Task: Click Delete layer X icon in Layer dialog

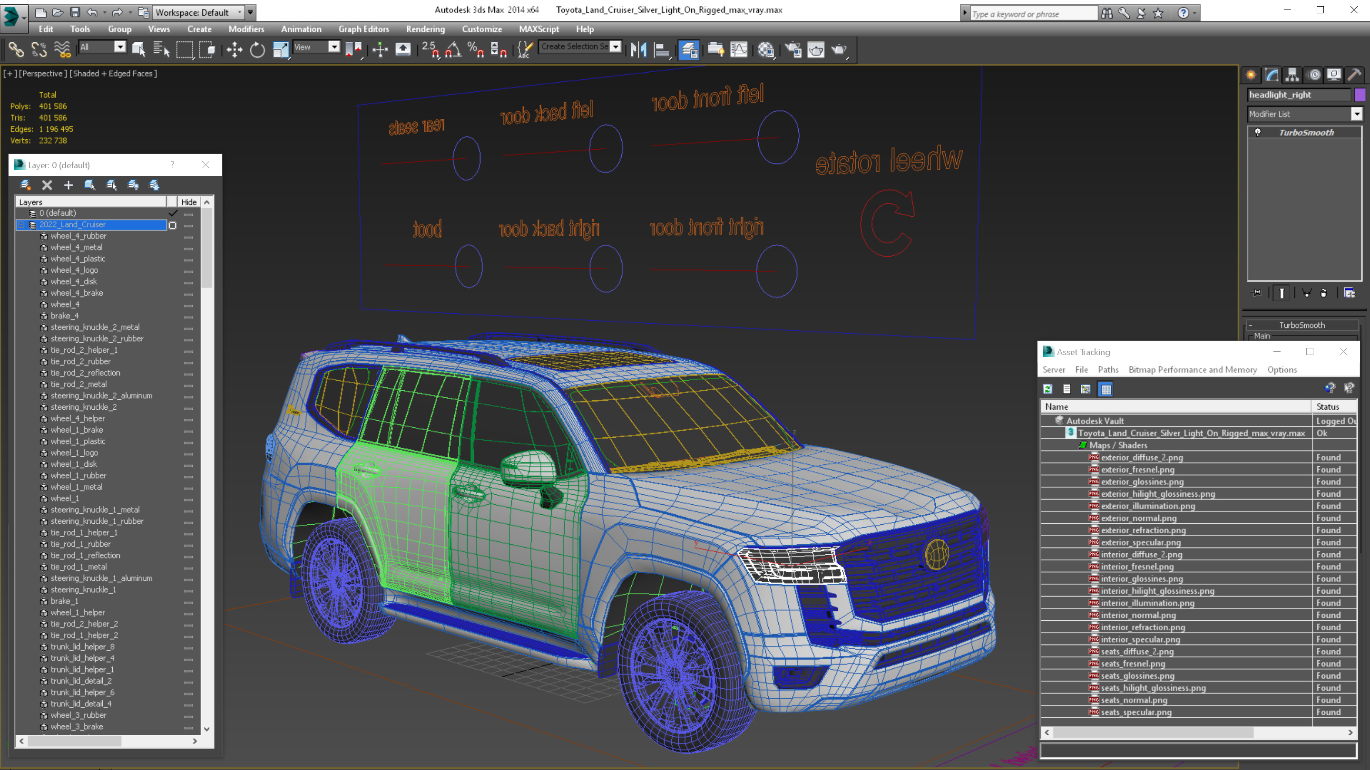Action: (47, 185)
